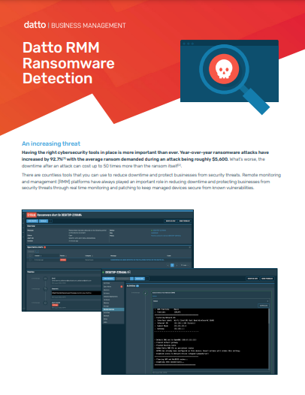This screenshot has width=305, height=395.
Task: Click the red notification badge in device sidebar
Action: point(122,287)
